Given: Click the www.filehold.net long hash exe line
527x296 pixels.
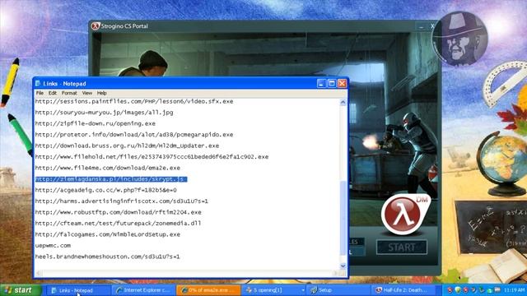Looking at the screenshot, I should click(152, 157).
